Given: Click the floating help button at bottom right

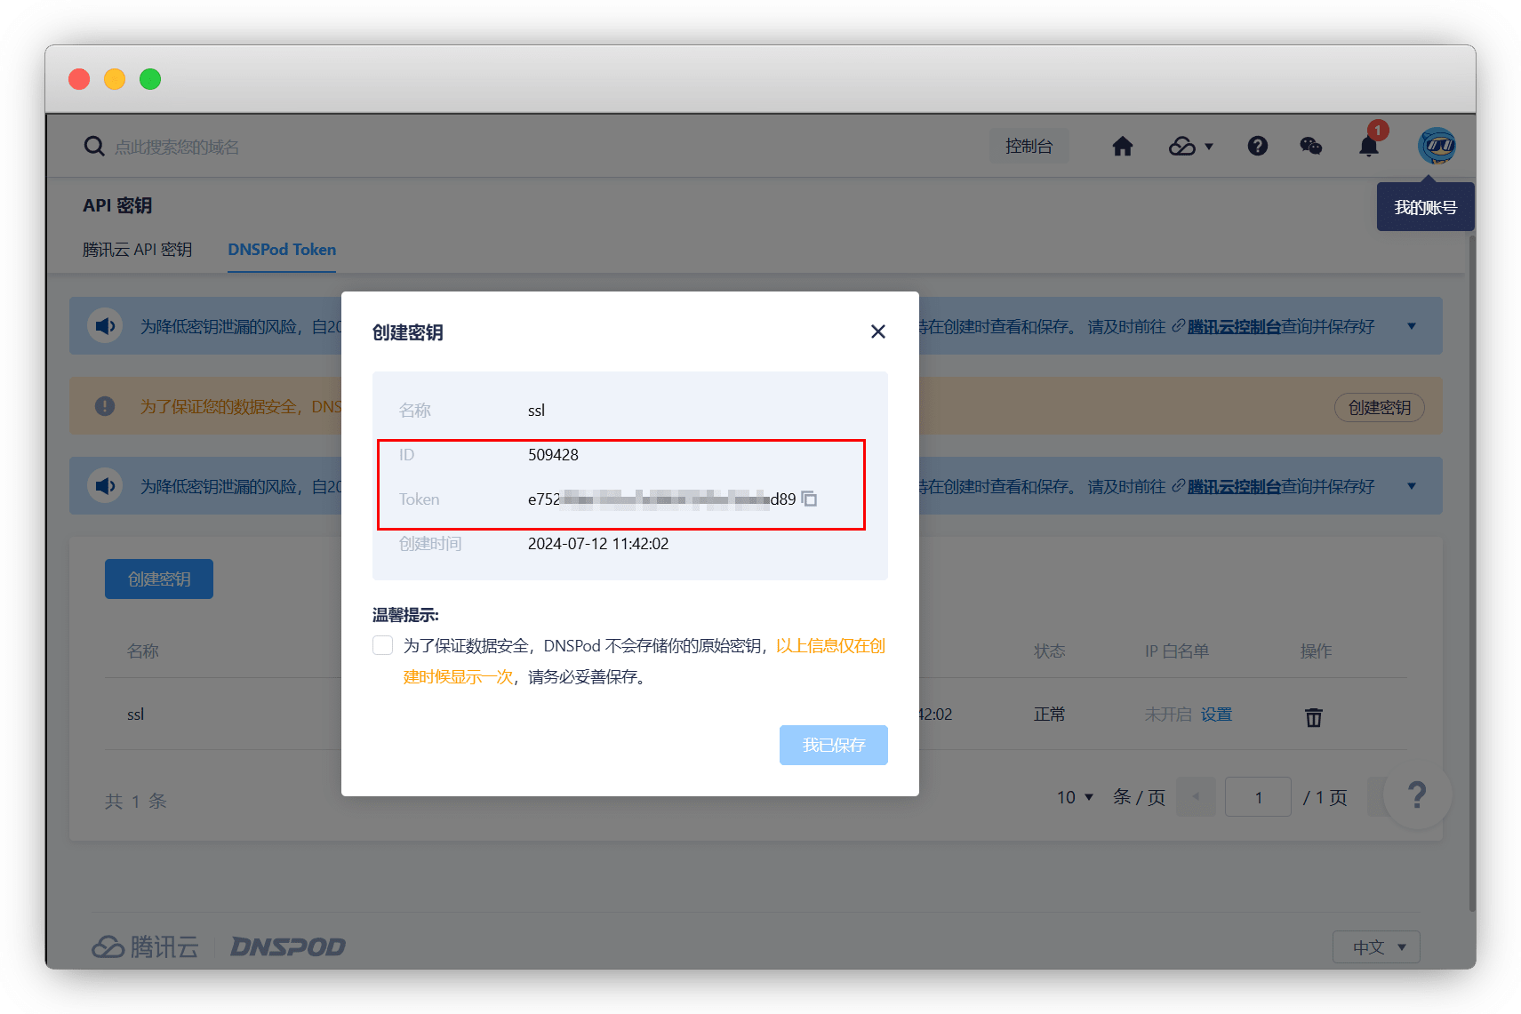Looking at the screenshot, I should pos(1417,794).
